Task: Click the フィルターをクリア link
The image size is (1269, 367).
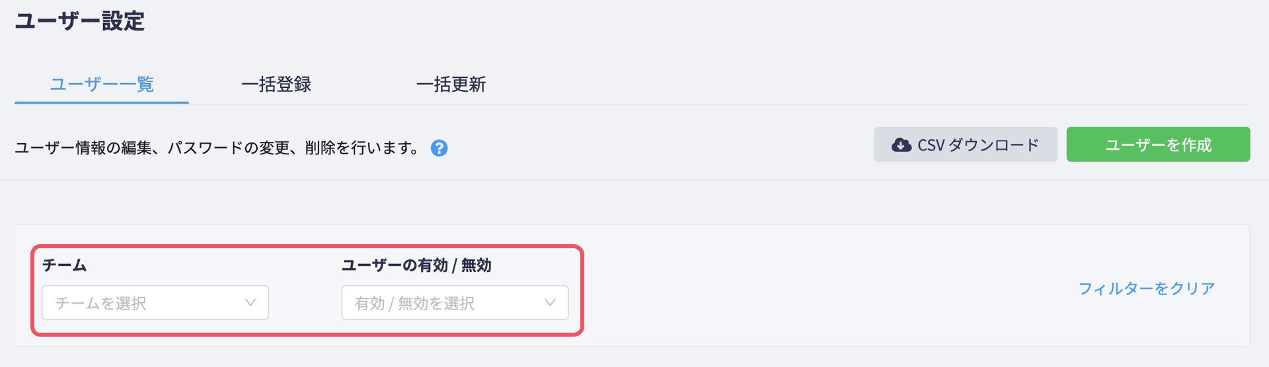Action: pos(1147,288)
